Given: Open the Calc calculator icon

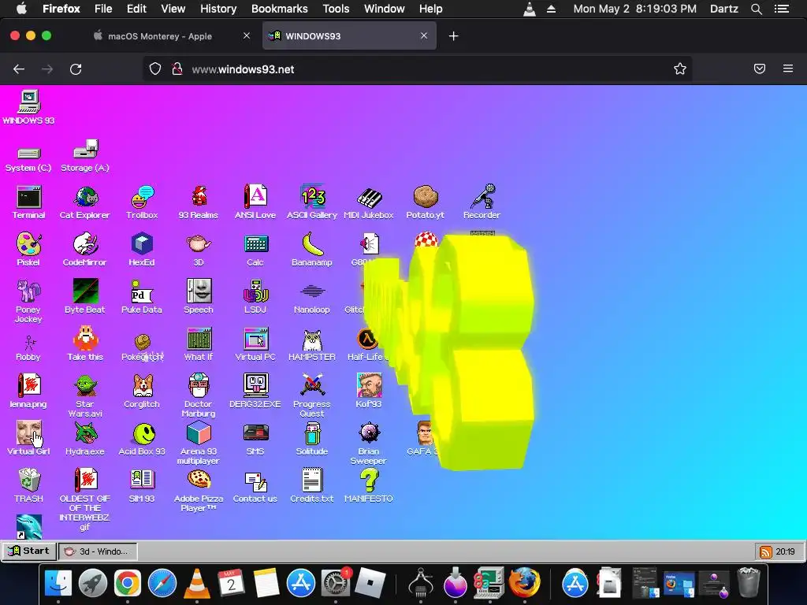Looking at the screenshot, I should (x=255, y=250).
